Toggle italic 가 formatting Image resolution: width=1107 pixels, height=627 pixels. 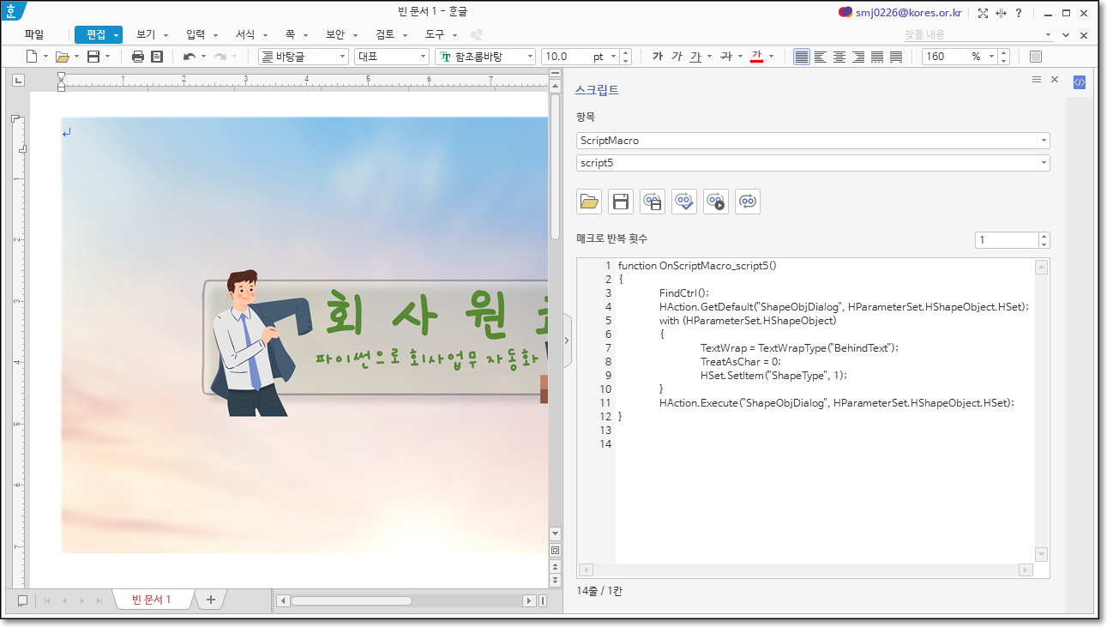click(x=677, y=57)
